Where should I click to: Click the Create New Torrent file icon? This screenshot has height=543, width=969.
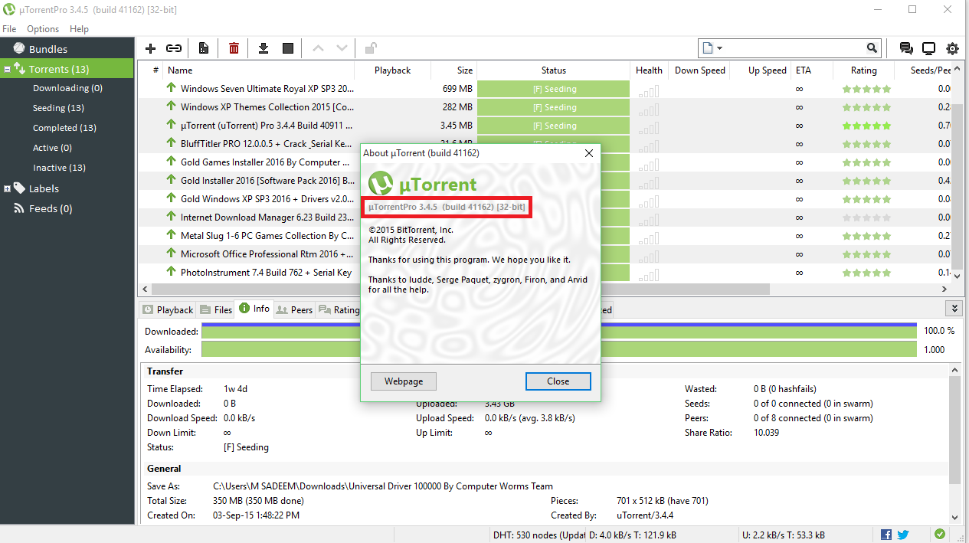point(204,48)
